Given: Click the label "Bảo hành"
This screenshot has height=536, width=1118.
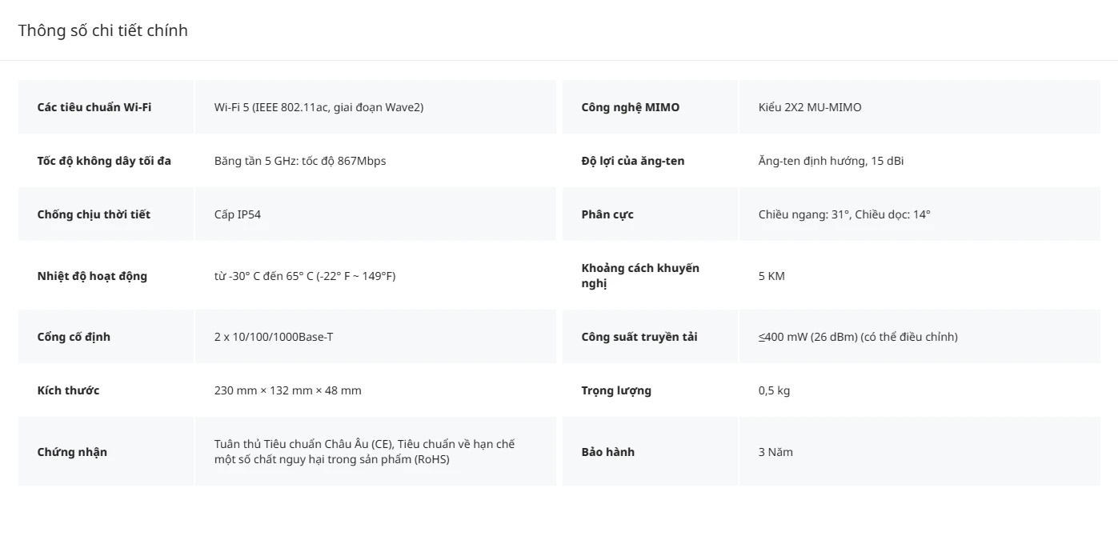Looking at the screenshot, I should pyautogui.click(x=608, y=452).
